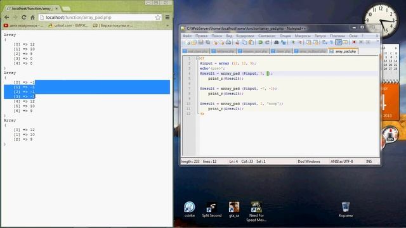The height and width of the screenshot is (228, 406).
Task: Click the Copy icon in Notepad++ toolbar
Action: (x=244, y=42)
